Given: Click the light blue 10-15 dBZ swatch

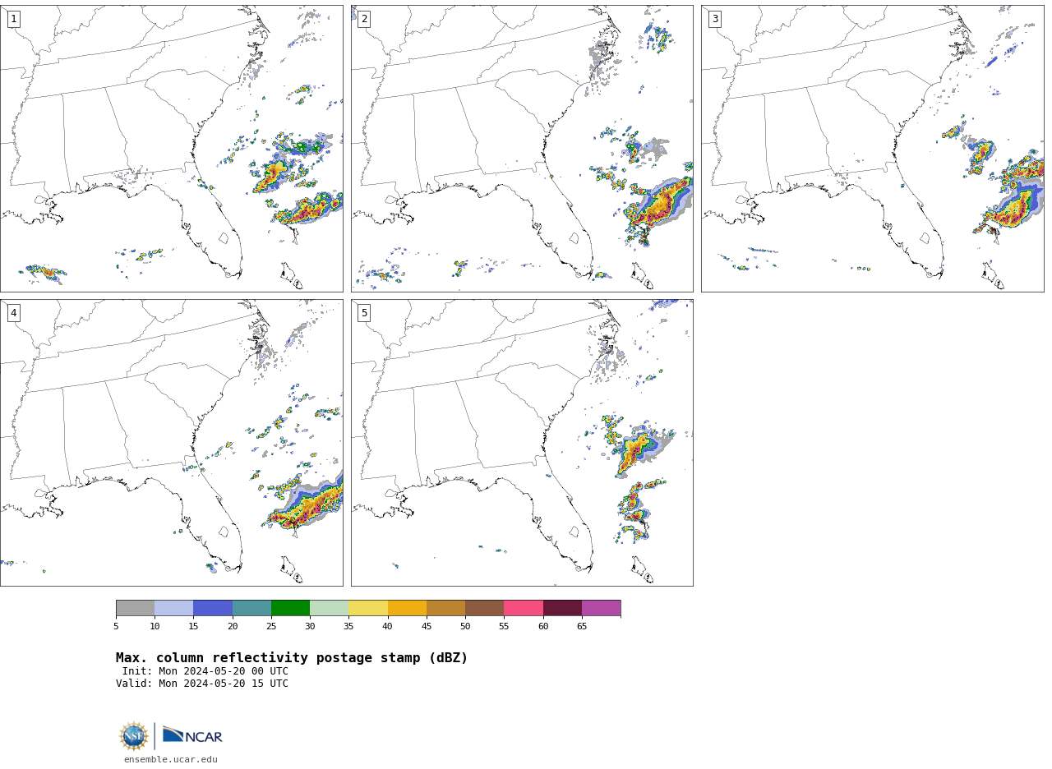Looking at the screenshot, I should [x=173, y=608].
